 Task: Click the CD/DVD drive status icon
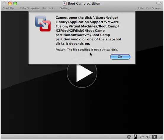click(x=129, y=137)
